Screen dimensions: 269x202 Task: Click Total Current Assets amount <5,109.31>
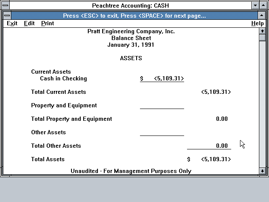coord(216,92)
